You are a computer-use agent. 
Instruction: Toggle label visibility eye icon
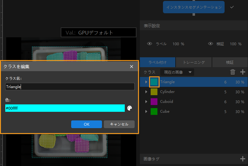(x=150, y=44)
